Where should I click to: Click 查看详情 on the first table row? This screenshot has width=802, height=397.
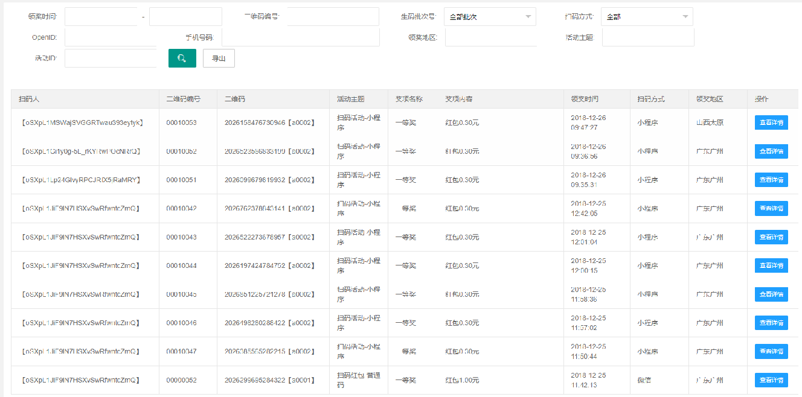771,122
